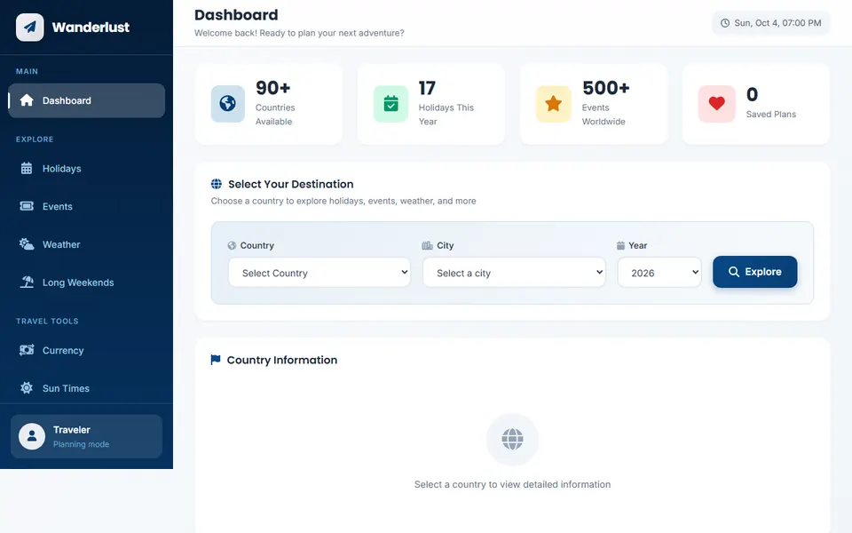Click the EXPLORE section label in sidebar
852x533 pixels.
pyautogui.click(x=35, y=139)
